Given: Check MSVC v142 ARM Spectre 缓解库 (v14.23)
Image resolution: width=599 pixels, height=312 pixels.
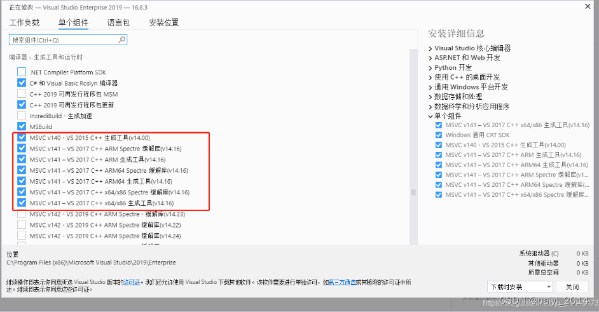Looking at the screenshot, I should click(x=22, y=214).
